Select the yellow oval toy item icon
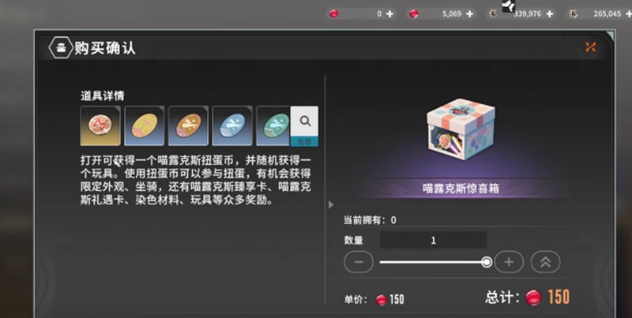 pyautogui.click(x=144, y=125)
